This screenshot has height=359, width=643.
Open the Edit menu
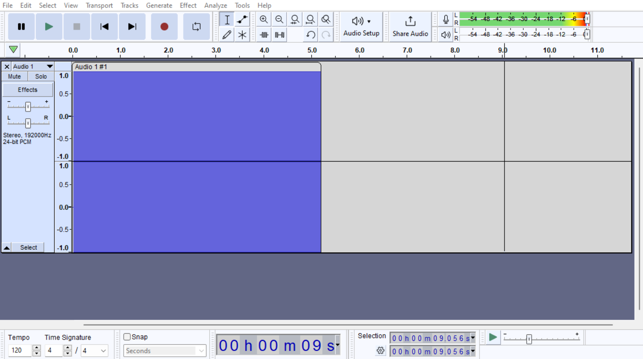click(26, 5)
